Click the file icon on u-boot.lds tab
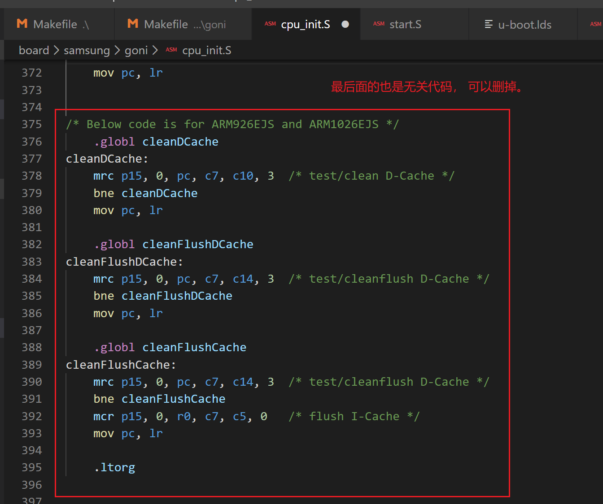This screenshot has height=504, width=603. point(489,24)
